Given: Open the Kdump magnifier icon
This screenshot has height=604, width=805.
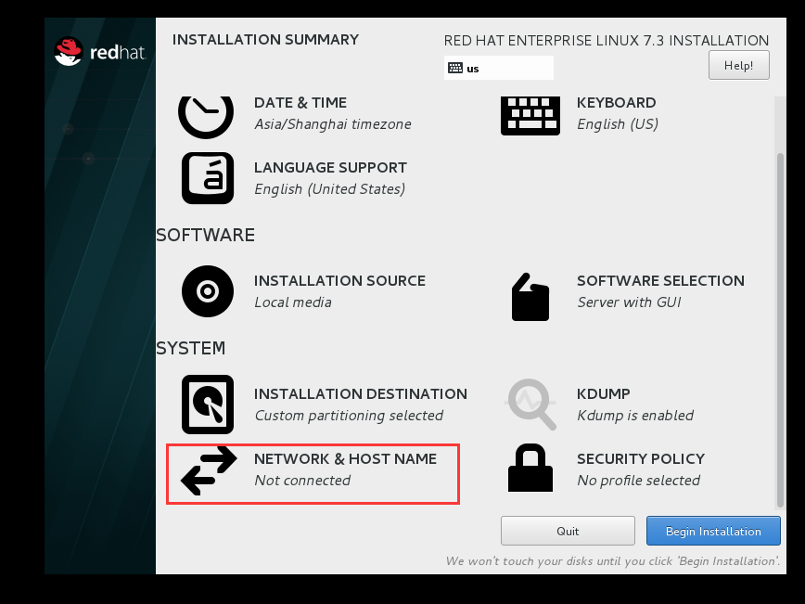Looking at the screenshot, I should tap(530, 405).
